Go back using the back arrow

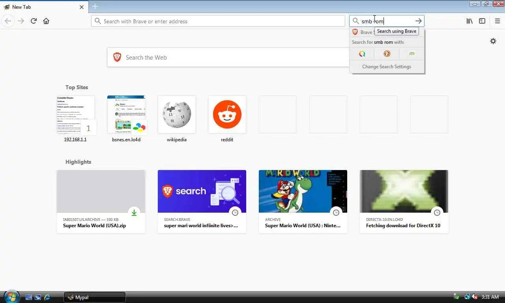pos(8,21)
